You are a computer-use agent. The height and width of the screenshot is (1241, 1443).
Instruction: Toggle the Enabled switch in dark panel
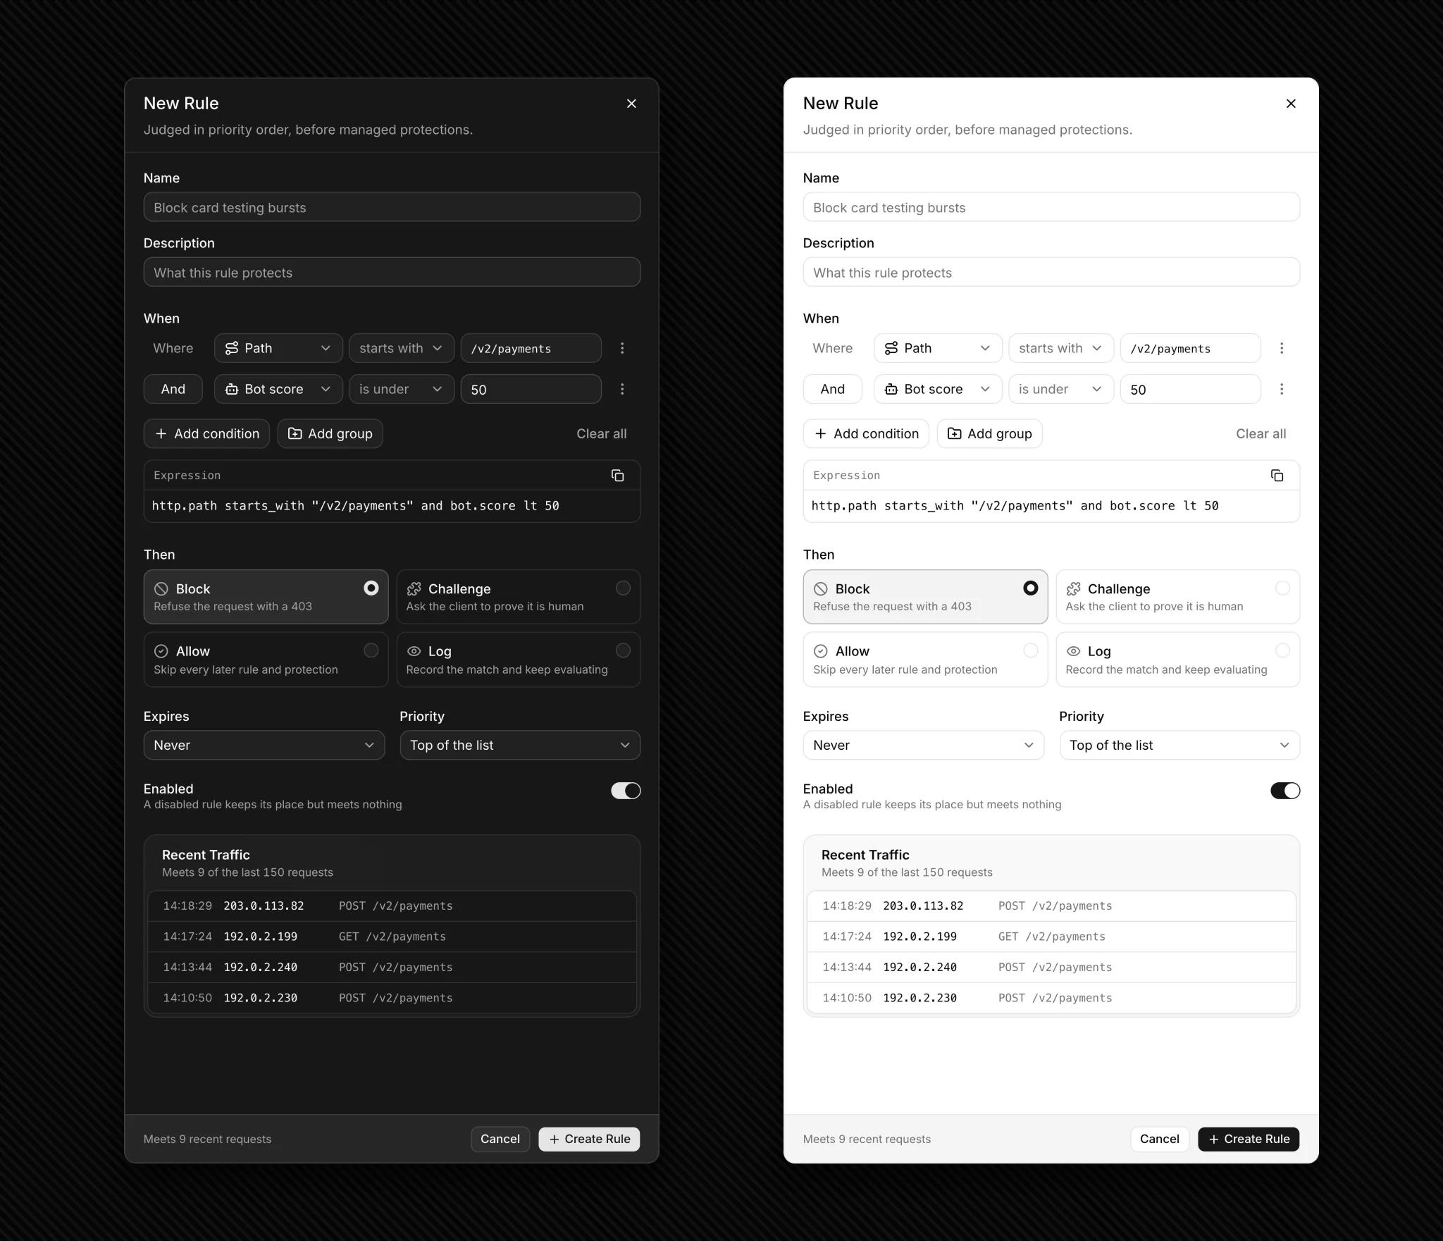click(626, 791)
